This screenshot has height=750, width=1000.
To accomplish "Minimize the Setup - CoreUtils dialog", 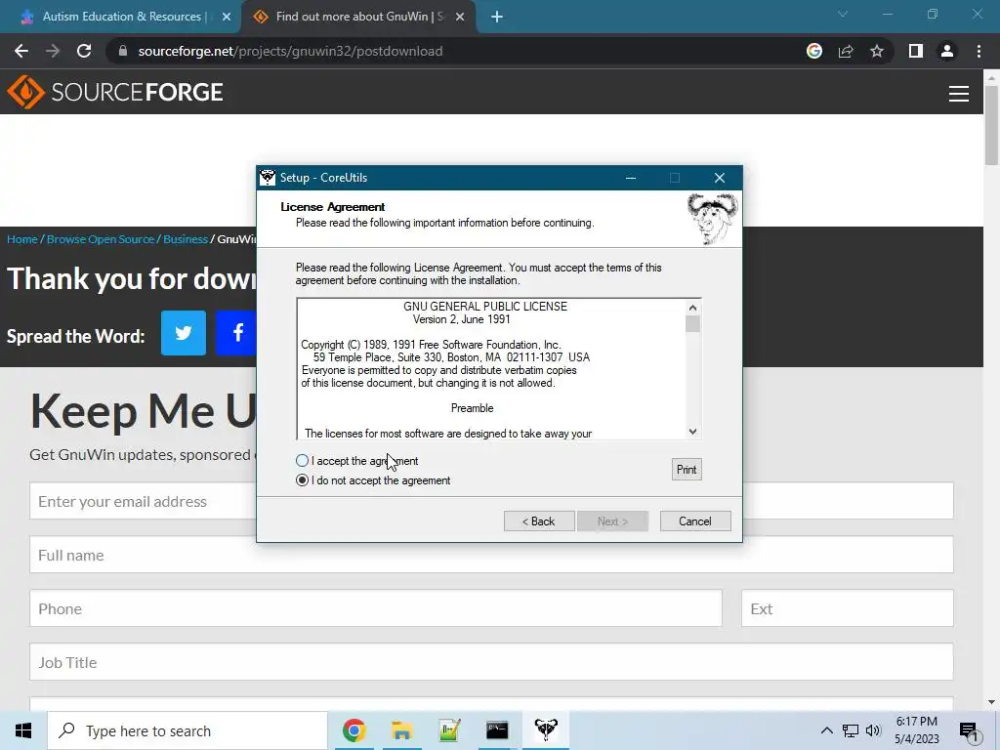I will tap(631, 178).
